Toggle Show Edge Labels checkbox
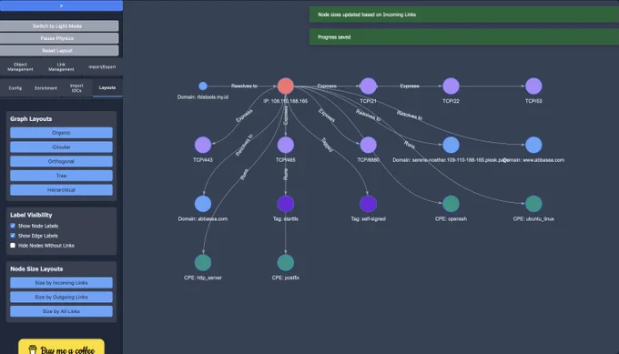 tap(13, 236)
